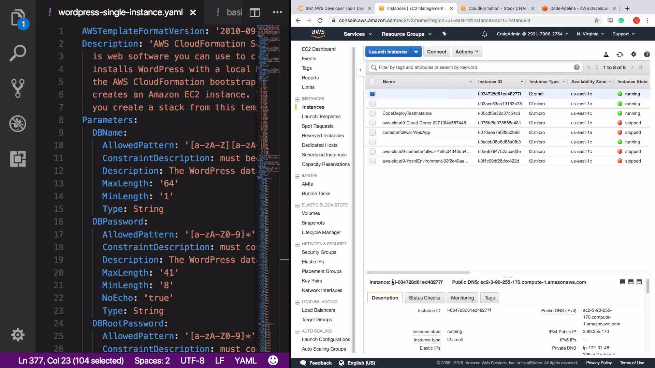
Task: Uncheck the selected t2.small instance
Action: click(372, 94)
